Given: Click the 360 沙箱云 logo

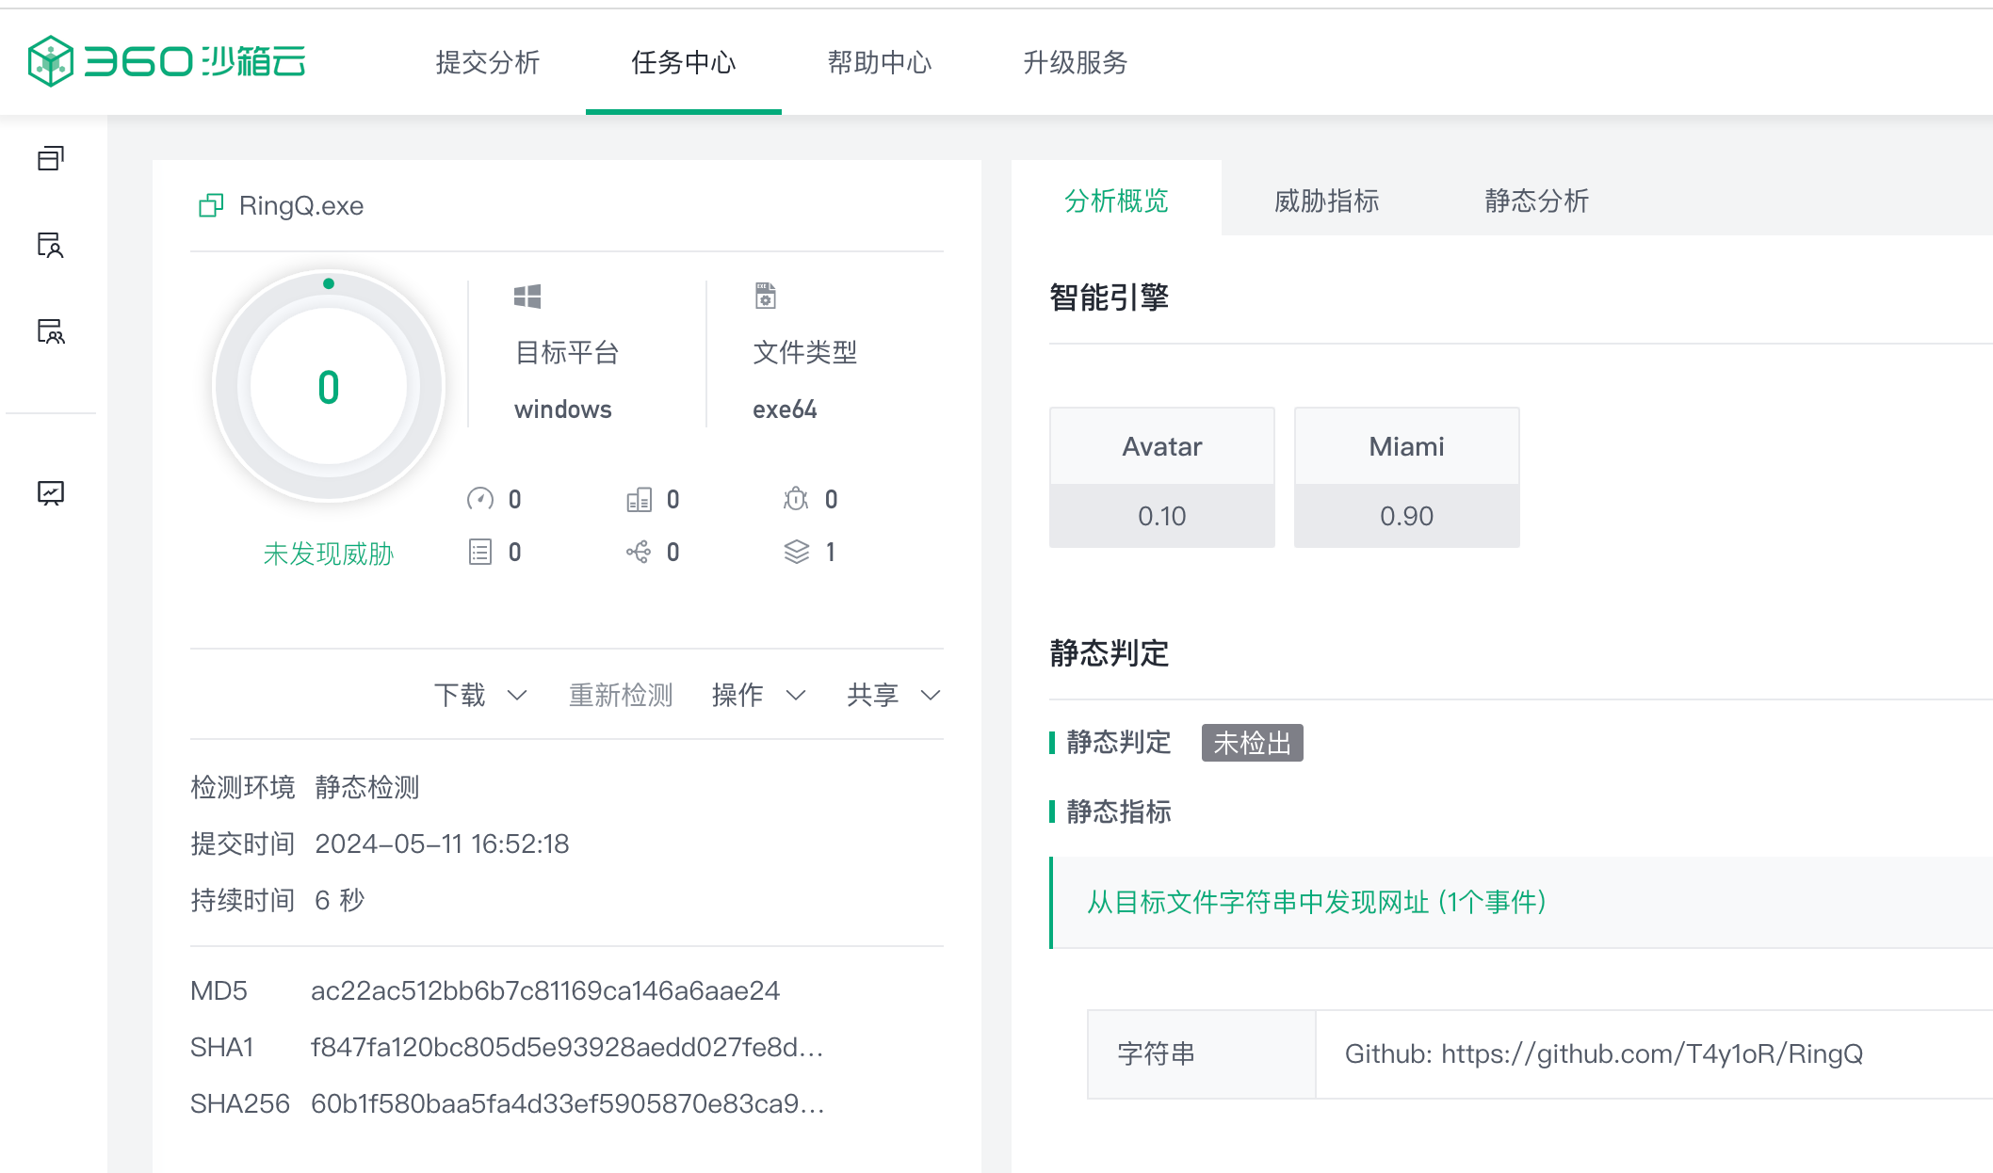Looking at the screenshot, I should pos(167,61).
